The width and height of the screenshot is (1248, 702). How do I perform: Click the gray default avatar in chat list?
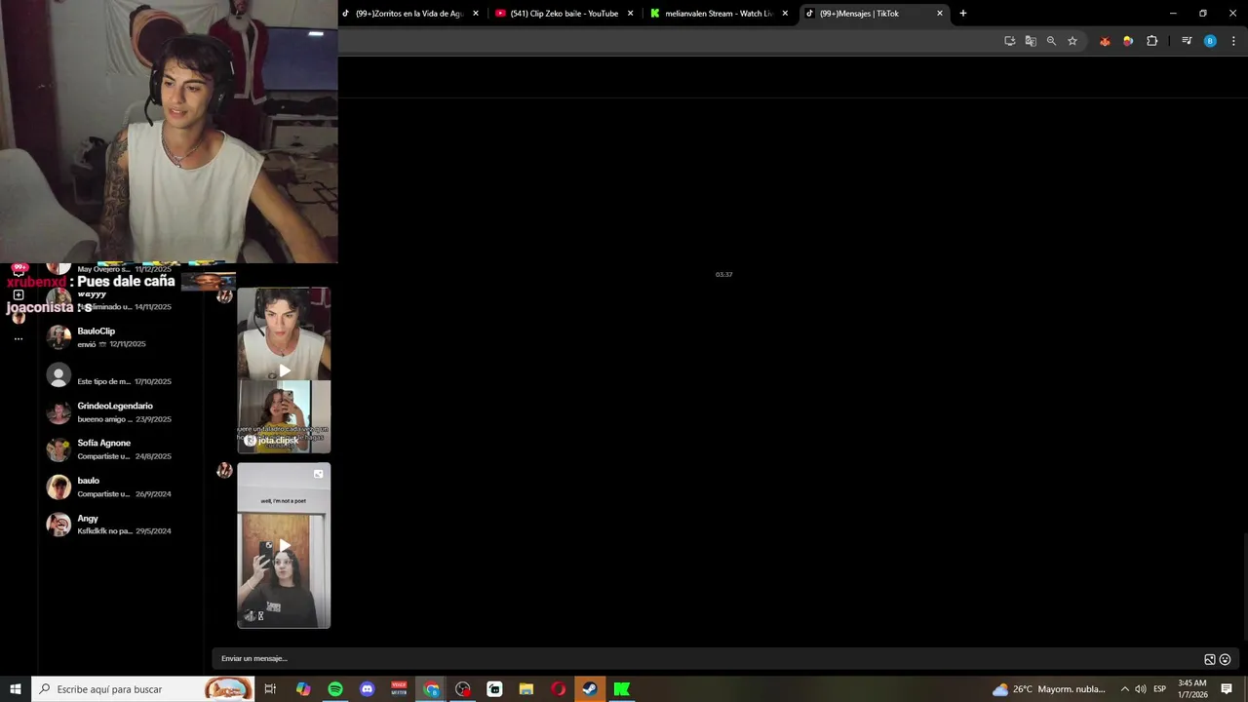(58, 375)
